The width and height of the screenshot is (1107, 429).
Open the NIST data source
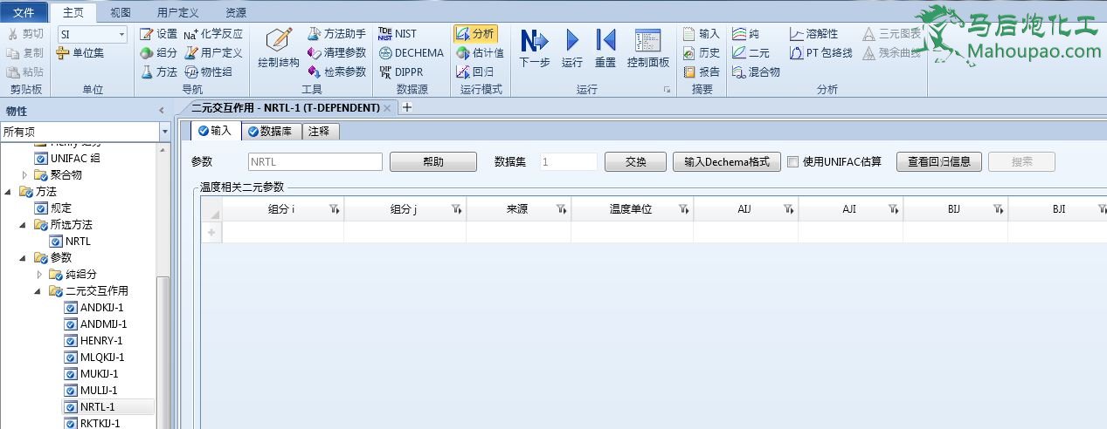point(398,34)
